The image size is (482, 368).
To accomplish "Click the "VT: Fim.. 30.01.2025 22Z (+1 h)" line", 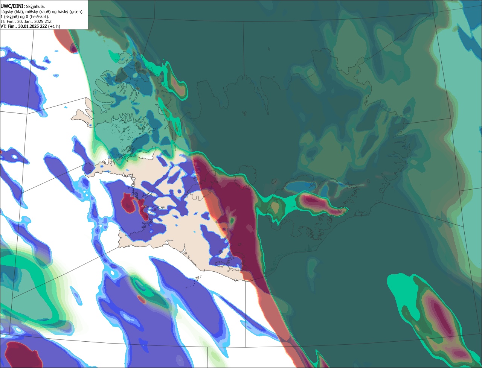I will click(x=30, y=26).
